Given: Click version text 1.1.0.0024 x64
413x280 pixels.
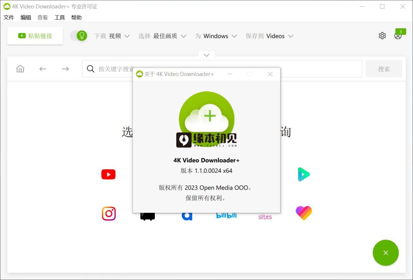Looking at the screenshot, I should [x=206, y=170].
